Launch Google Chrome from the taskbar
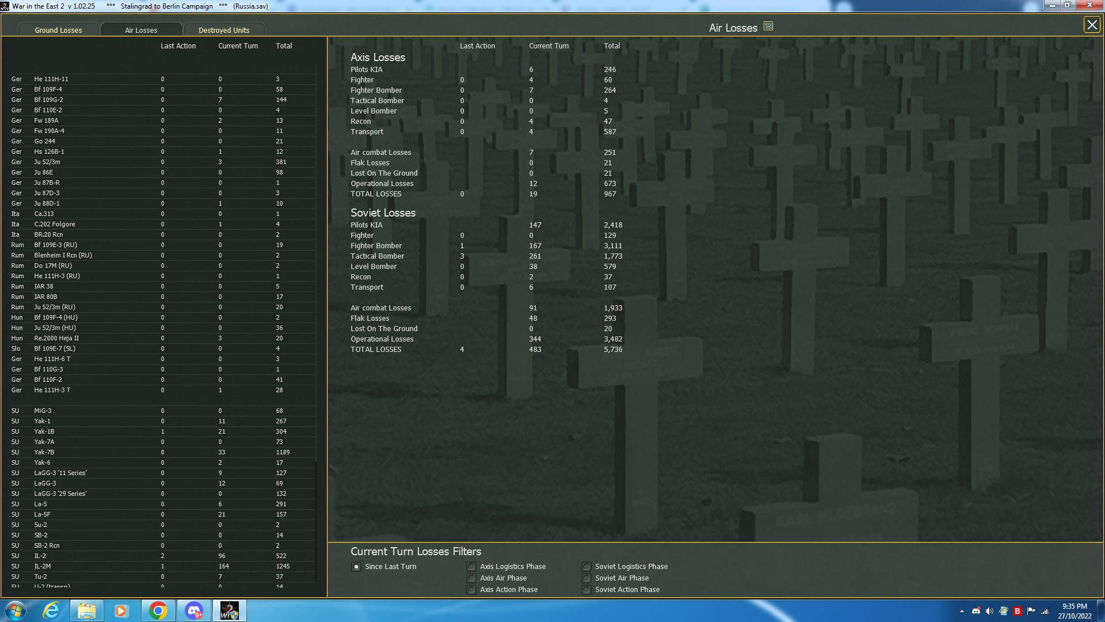The image size is (1105, 622). click(158, 610)
